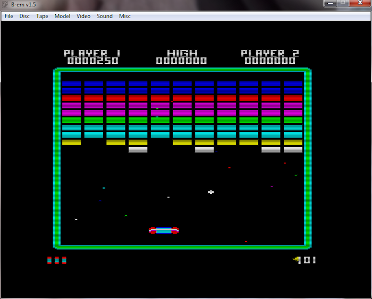Open the Sound menu
This screenshot has height=299, width=372.
coord(104,16)
